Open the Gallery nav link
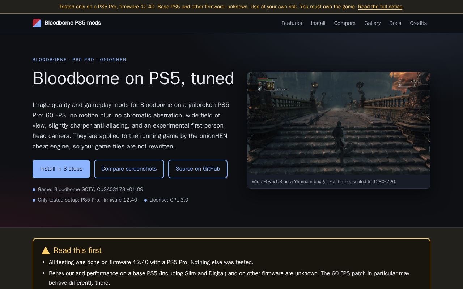Viewport: 463px width, 289px height. 372,23
